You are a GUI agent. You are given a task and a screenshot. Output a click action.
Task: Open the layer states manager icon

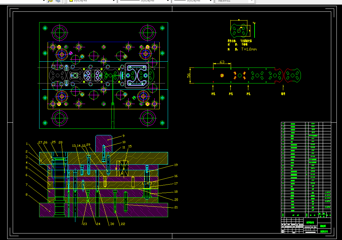click(58, 1)
